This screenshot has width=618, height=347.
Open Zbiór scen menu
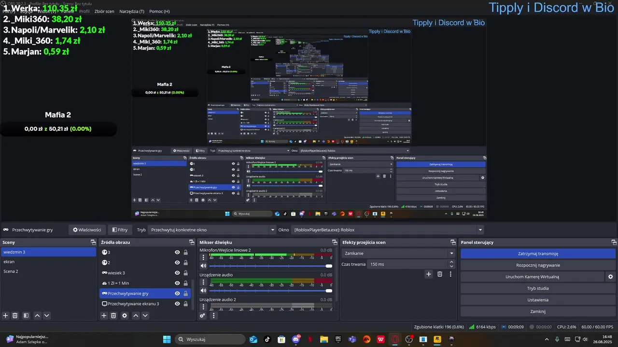tap(104, 11)
